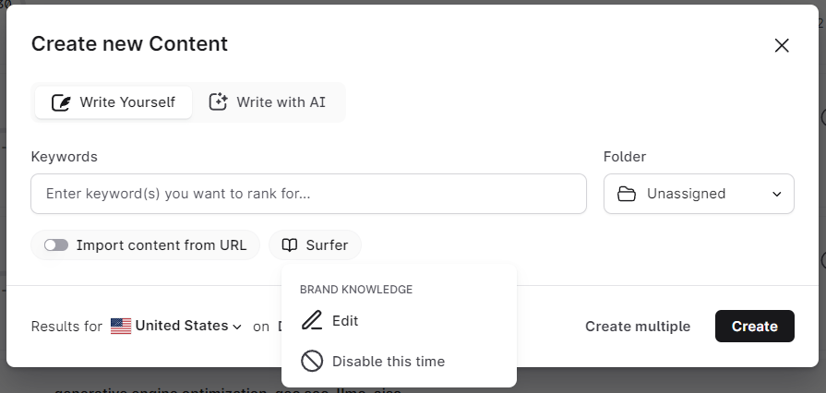Click the pencil Edit icon
826x393 pixels.
pyautogui.click(x=312, y=321)
